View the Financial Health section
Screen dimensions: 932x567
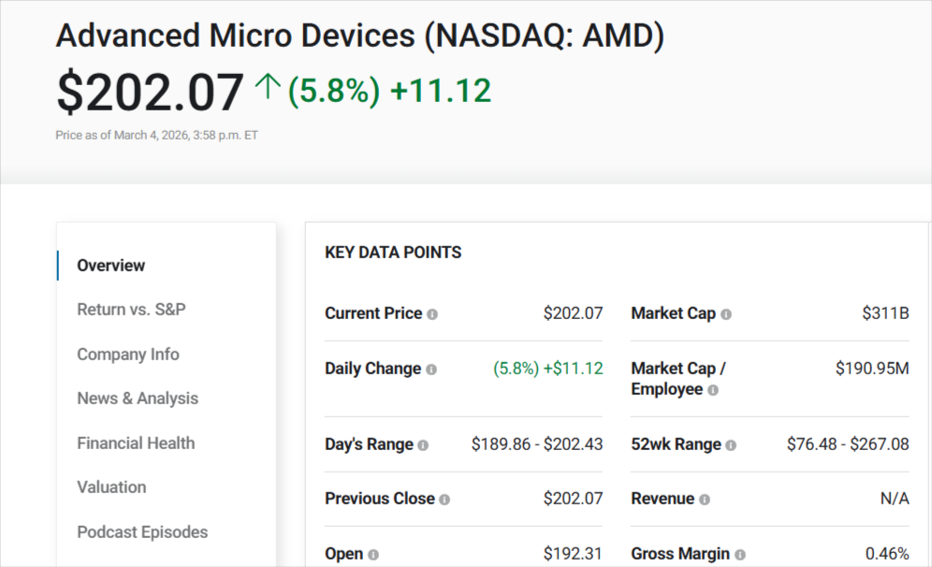135,443
